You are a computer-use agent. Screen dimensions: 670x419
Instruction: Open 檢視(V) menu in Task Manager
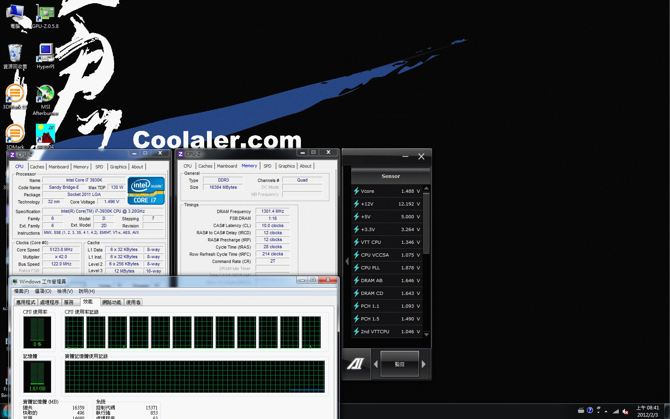click(x=65, y=291)
